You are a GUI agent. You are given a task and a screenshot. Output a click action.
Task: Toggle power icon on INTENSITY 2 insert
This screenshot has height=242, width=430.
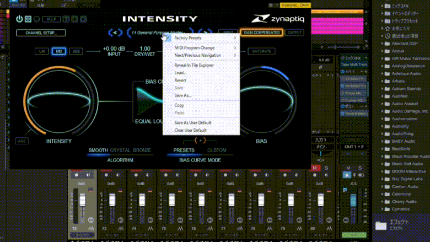tap(342, 86)
